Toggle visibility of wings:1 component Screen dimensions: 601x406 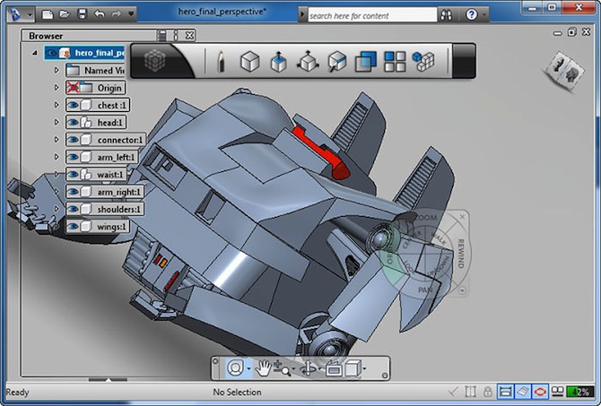74,227
